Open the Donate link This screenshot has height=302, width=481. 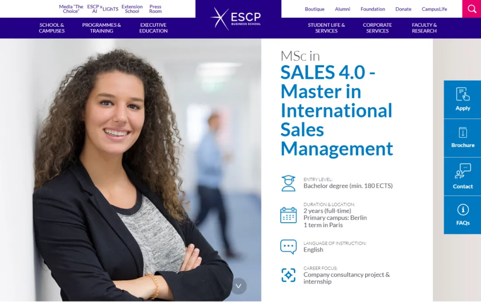coord(403,9)
